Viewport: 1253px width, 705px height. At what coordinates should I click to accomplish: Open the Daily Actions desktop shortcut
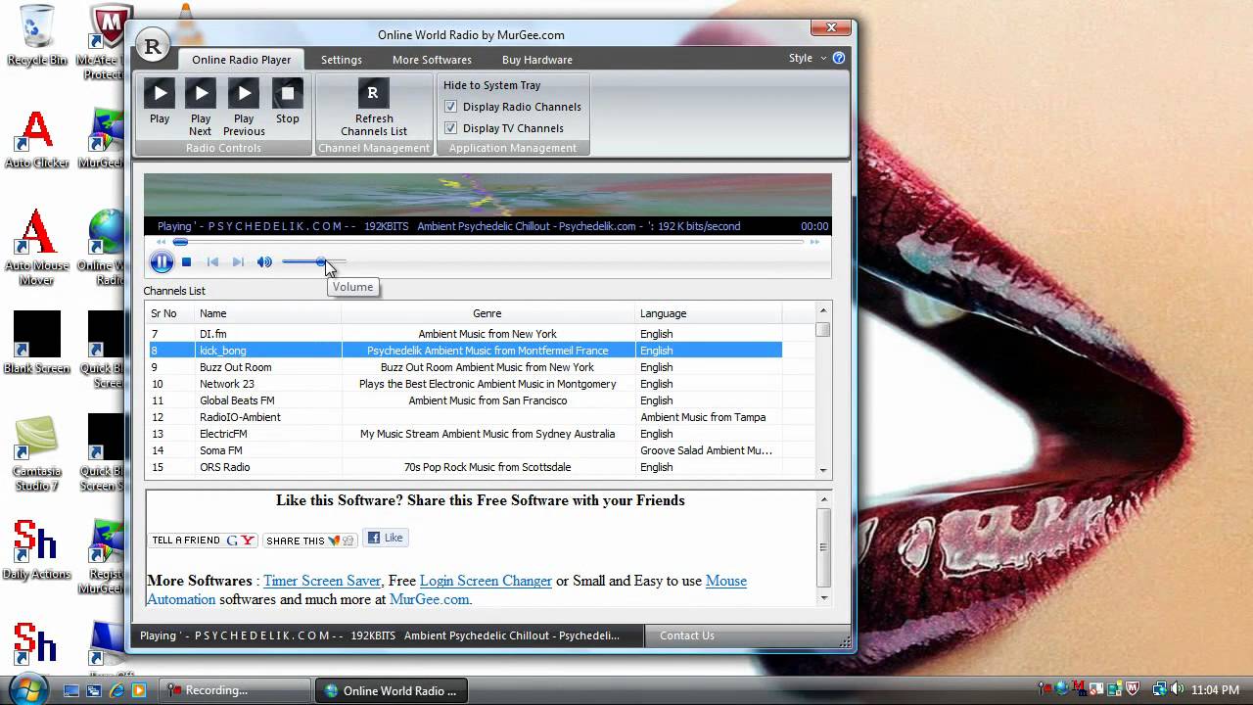click(37, 550)
